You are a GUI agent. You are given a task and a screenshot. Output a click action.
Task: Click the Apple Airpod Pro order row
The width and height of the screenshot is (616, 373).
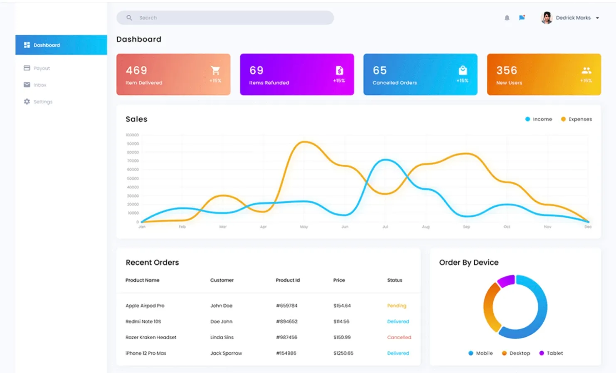pyautogui.click(x=268, y=306)
